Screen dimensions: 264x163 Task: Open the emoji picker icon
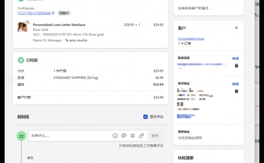[115, 136]
